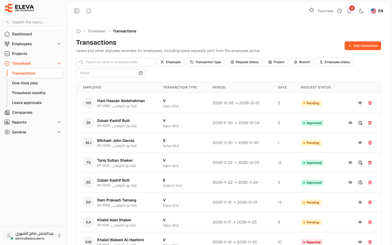Collapse the Timesheet menu
This screenshot has width=392, height=245.
(x=33, y=63)
